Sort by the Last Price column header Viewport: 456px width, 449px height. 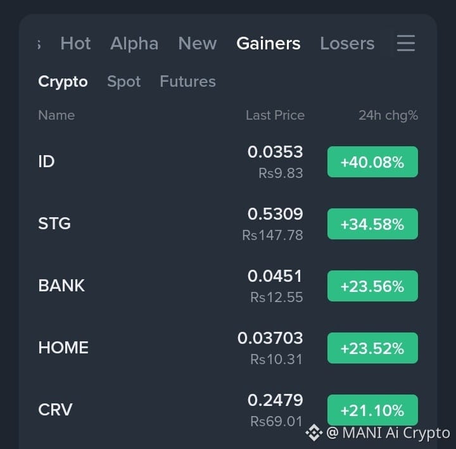coord(275,115)
